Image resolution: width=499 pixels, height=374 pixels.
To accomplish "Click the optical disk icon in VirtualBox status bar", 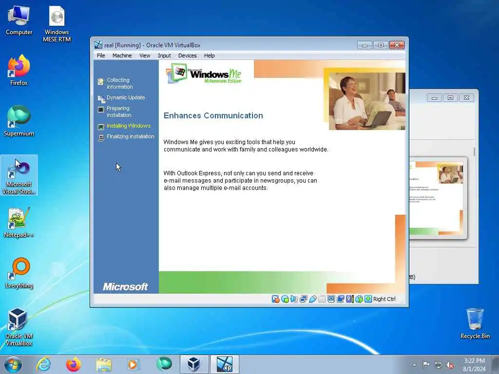I will tap(285, 299).
